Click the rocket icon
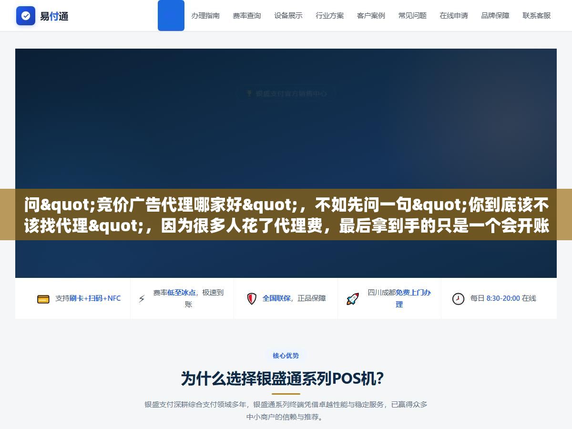 click(x=353, y=299)
